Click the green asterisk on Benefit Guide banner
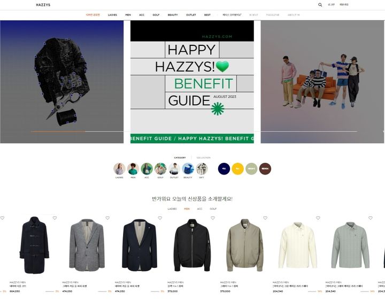Image resolution: width=385 pixels, height=301 pixels. [217, 109]
